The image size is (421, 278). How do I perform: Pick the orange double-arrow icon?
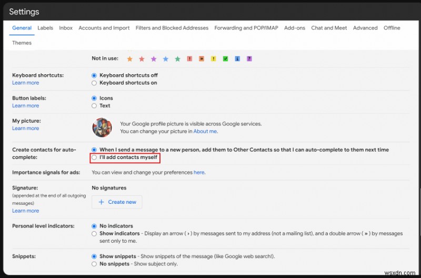point(202,58)
